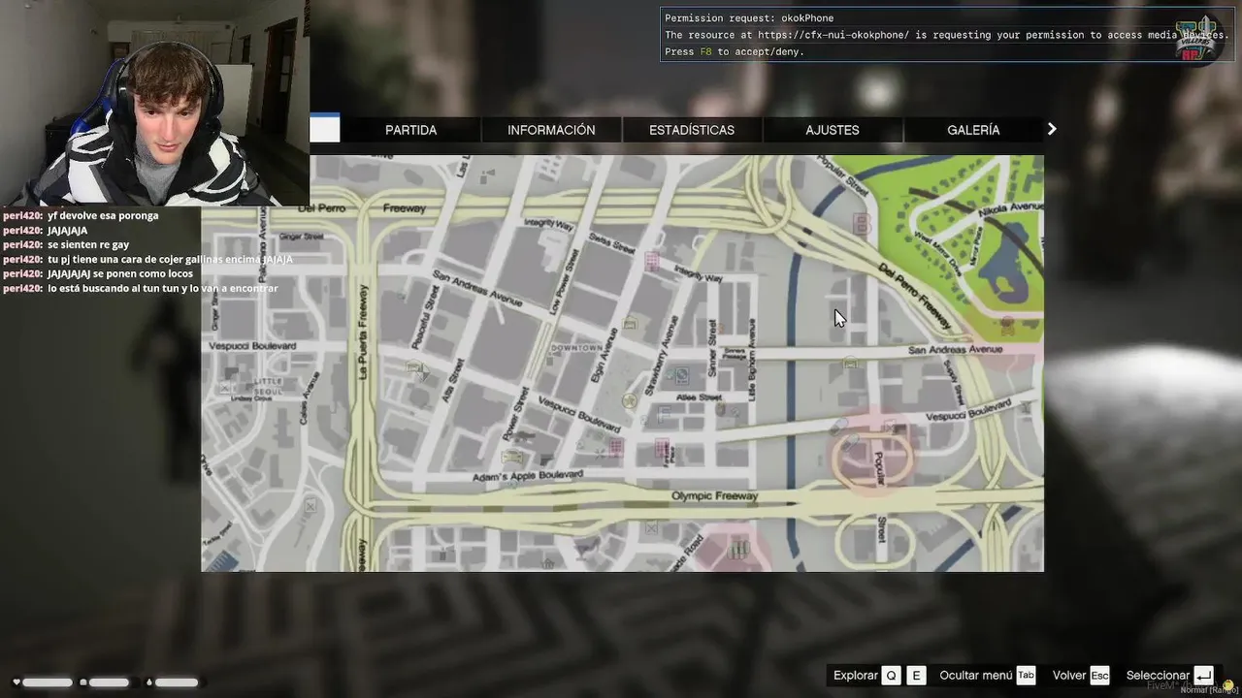The width and height of the screenshot is (1242, 698).
Task: Click the 'Press F8 to accept/deny' line
Action: coord(735,52)
